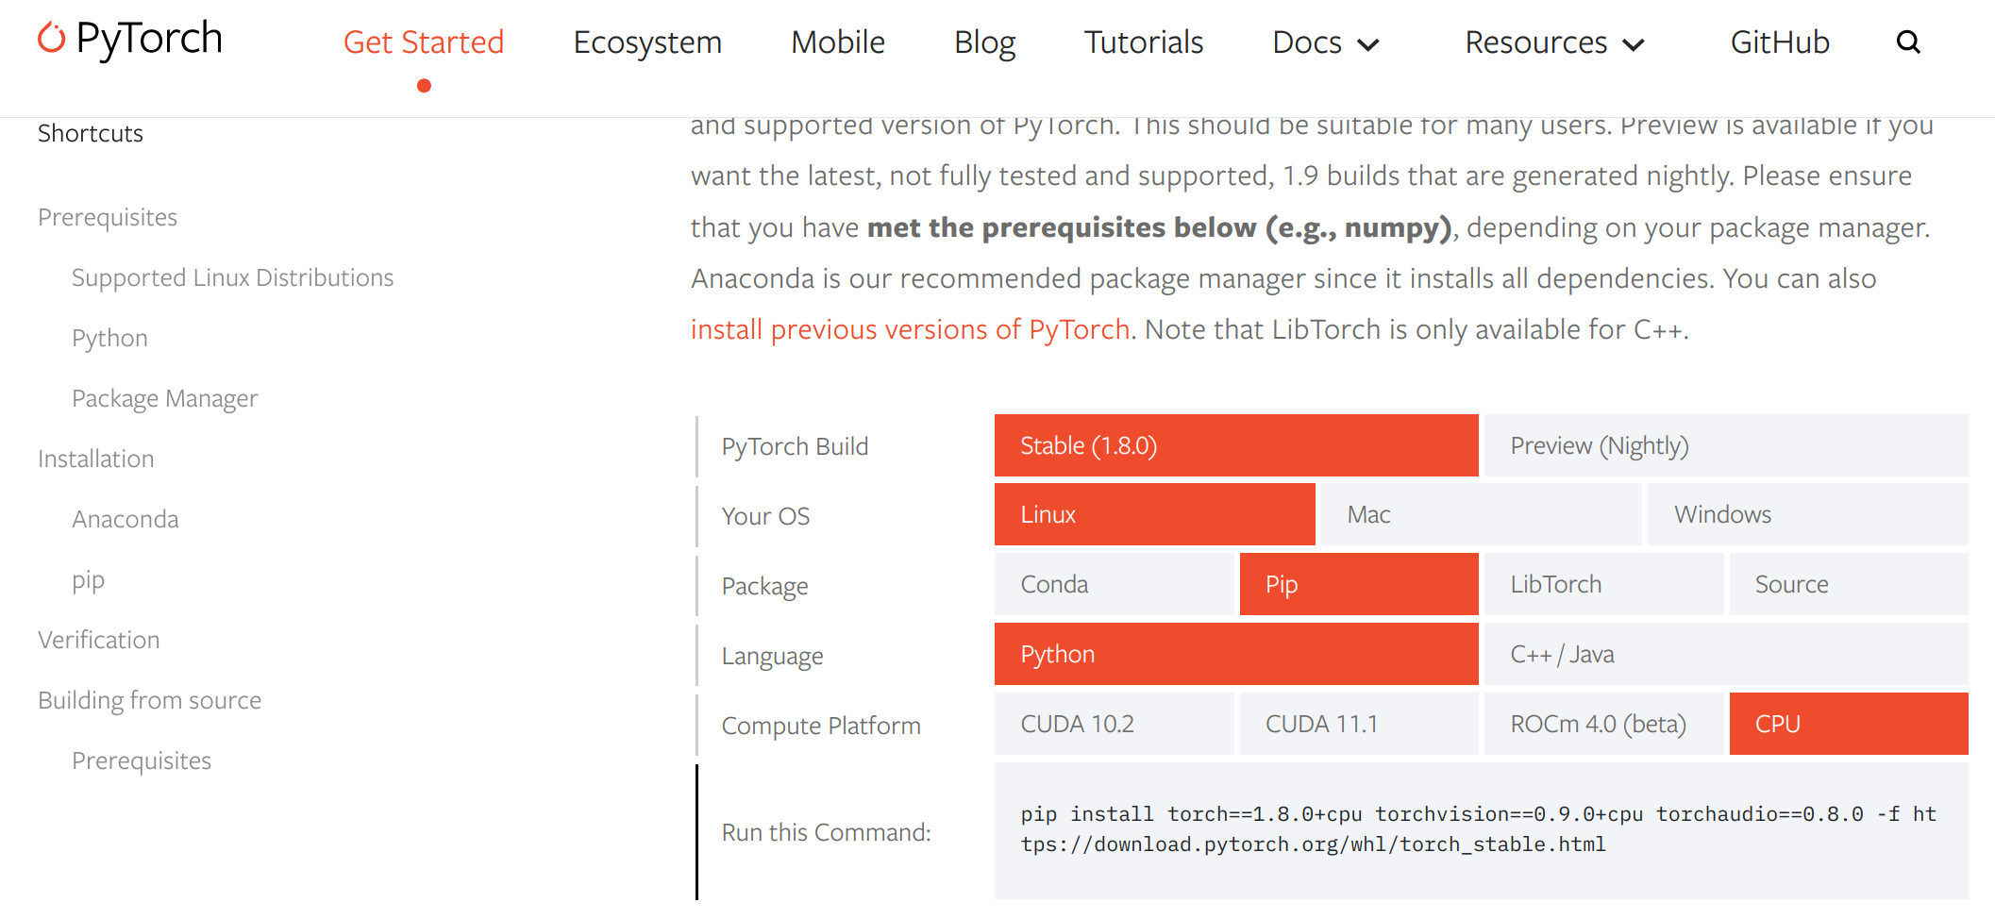The image size is (1995, 919).
Task: Choose Windows as your OS
Action: coord(1807,514)
